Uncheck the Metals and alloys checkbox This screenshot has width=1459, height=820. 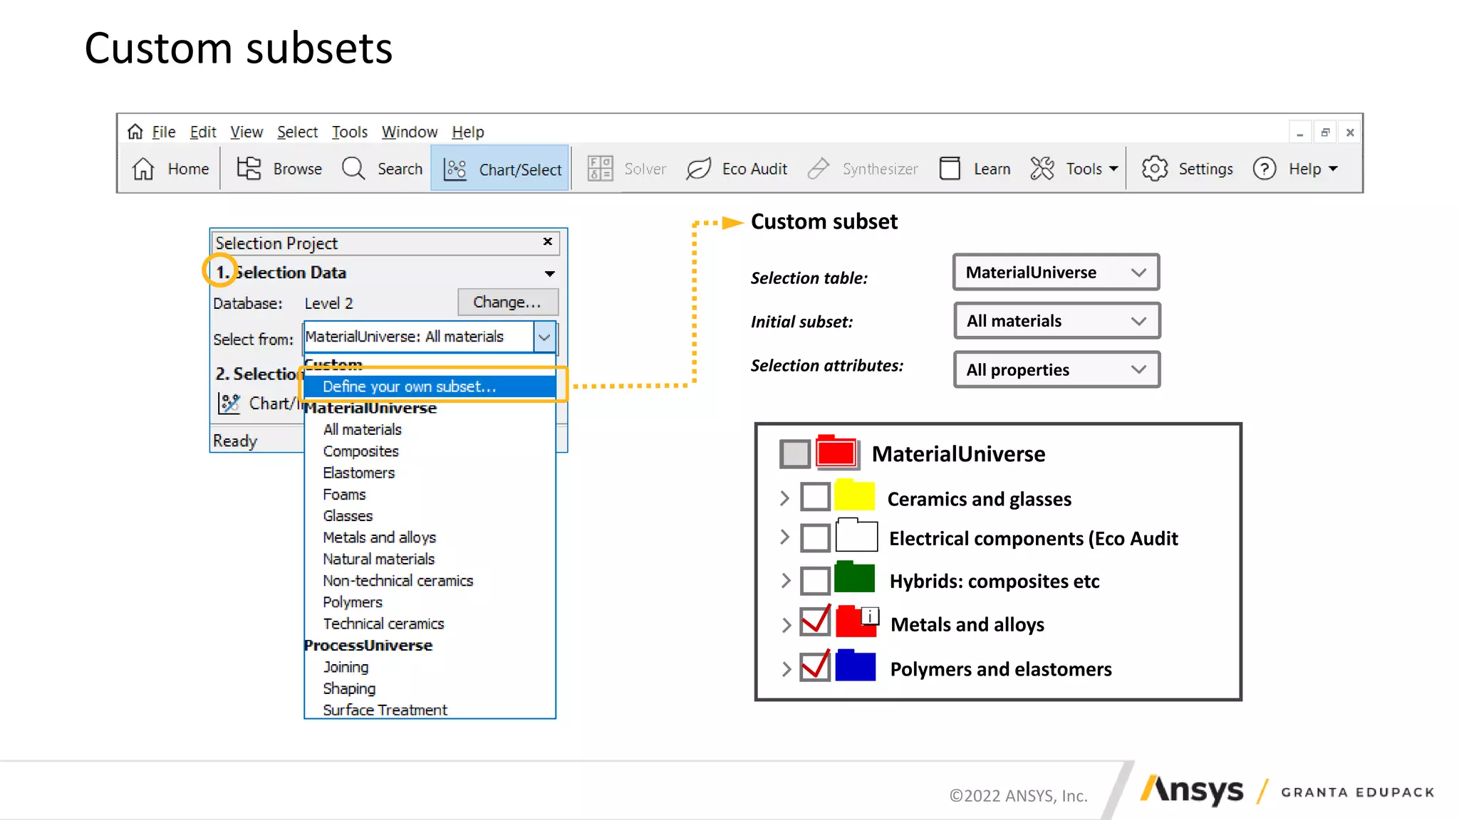coord(815,623)
